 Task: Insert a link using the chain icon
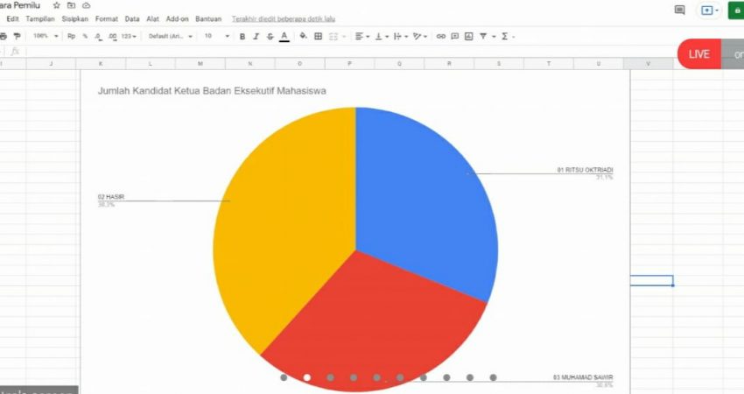441,36
